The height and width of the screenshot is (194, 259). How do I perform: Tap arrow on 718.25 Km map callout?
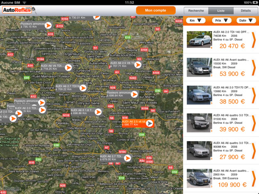(x=69, y=67)
